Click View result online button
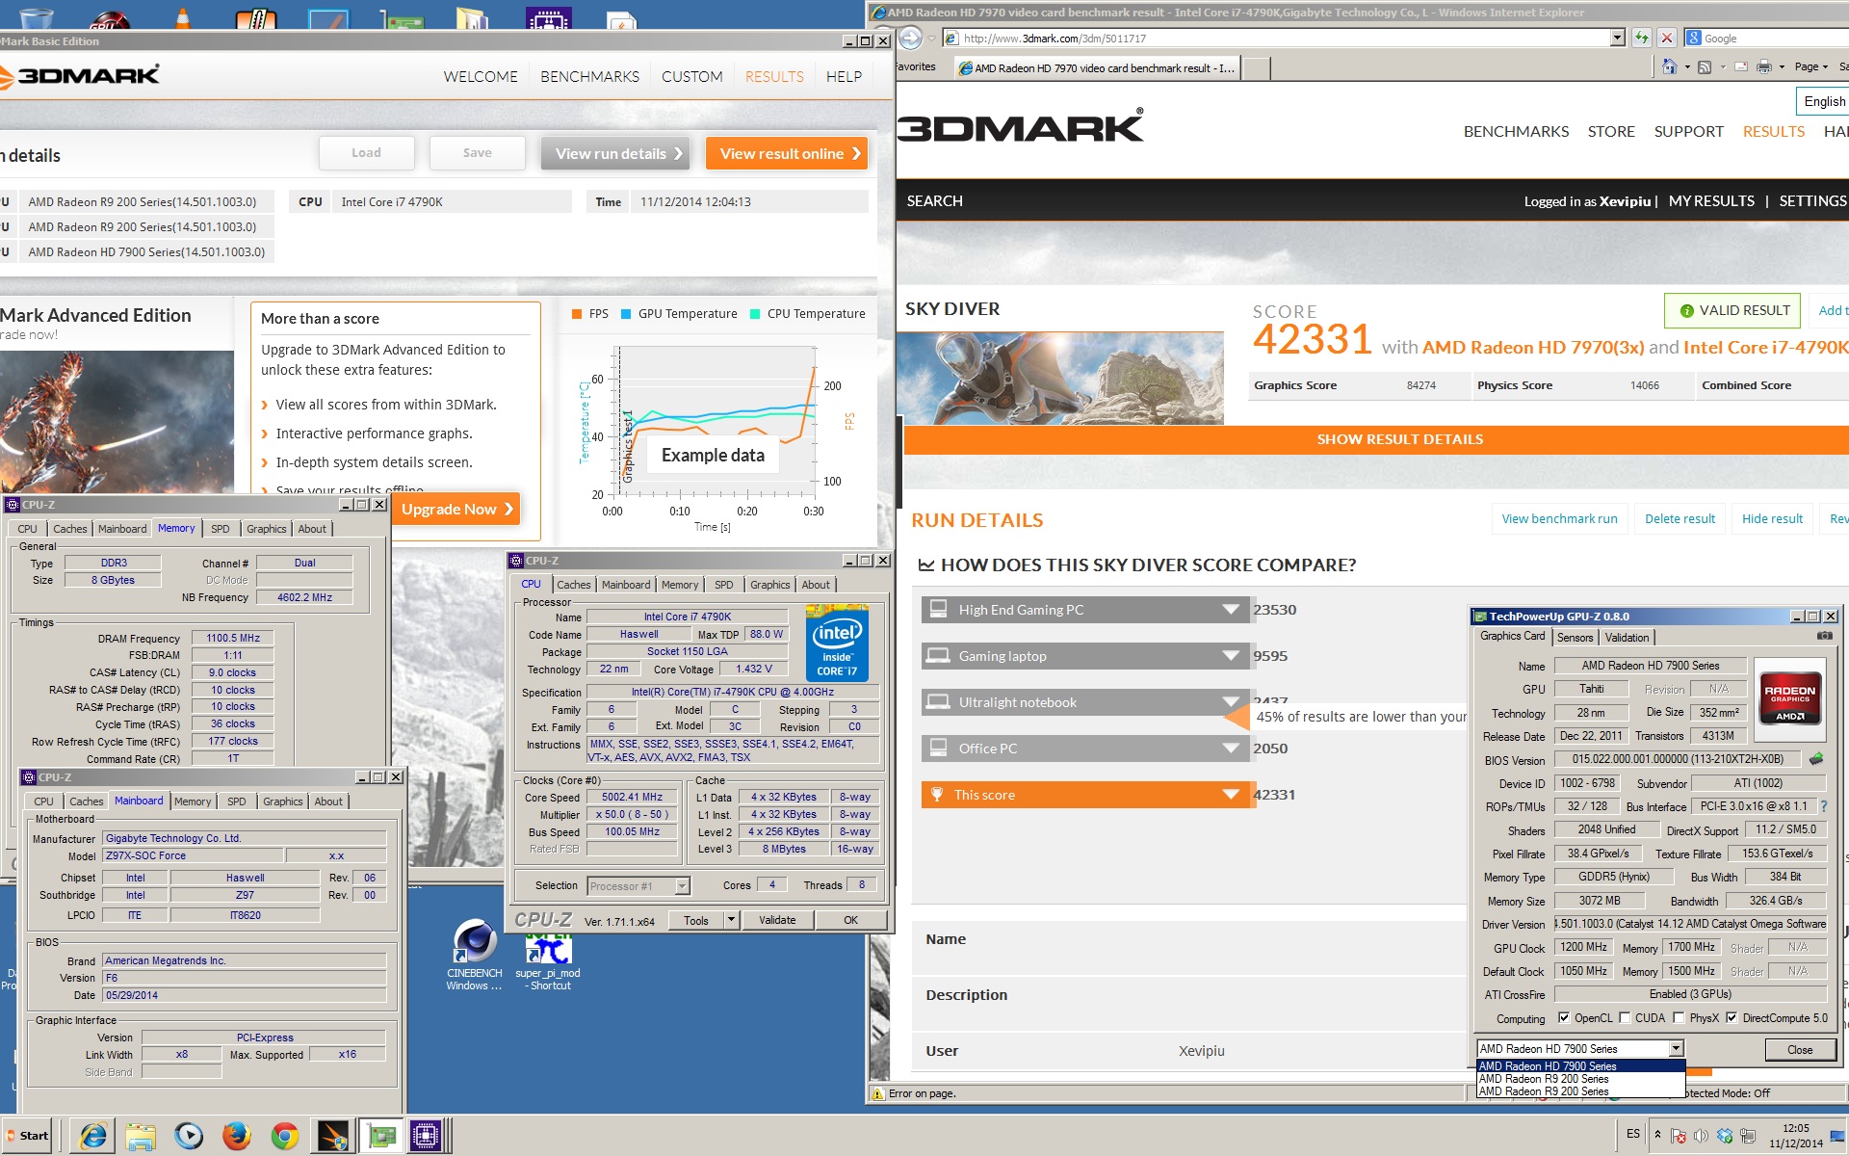 [786, 153]
